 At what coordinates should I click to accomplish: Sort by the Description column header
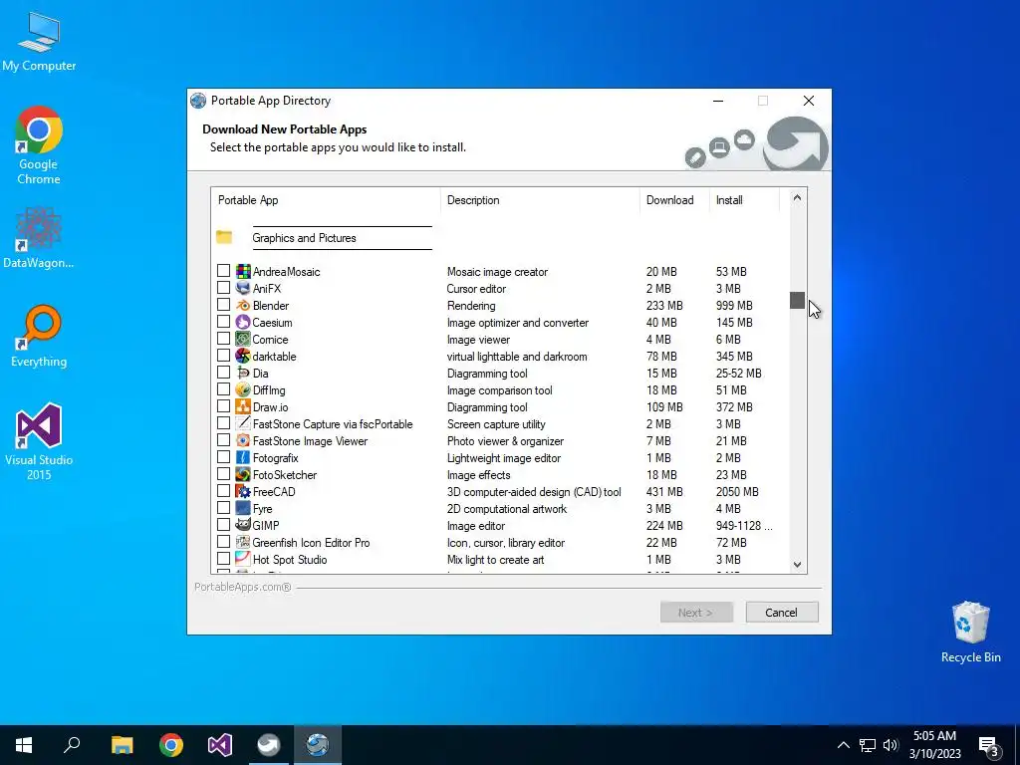click(540, 200)
